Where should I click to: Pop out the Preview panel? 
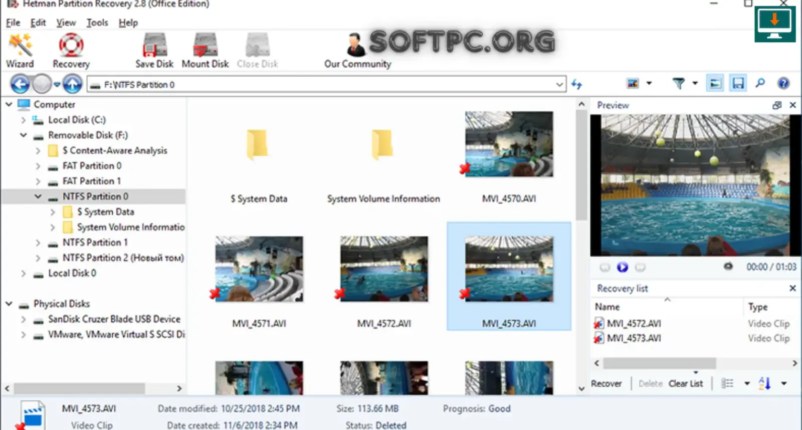(777, 105)
